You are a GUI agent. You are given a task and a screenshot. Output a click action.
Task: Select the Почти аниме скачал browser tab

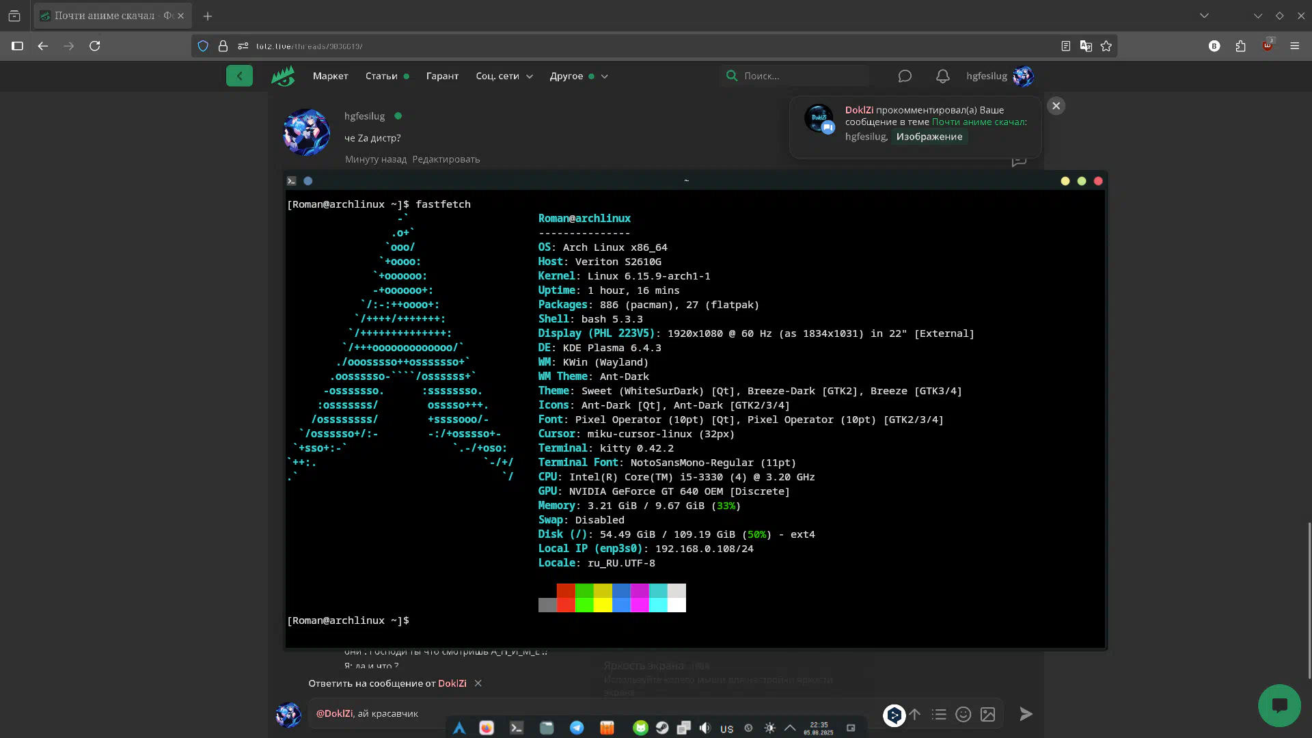tap(113, 16)
